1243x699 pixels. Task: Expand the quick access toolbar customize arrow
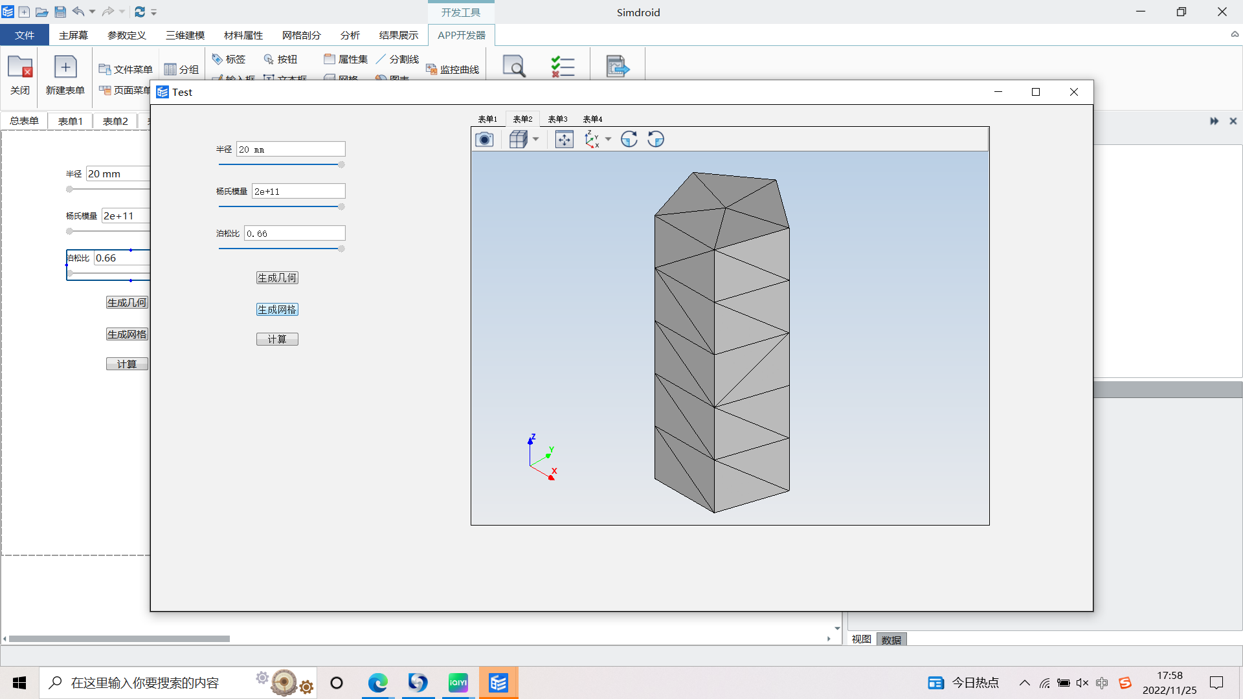[154, 12]
